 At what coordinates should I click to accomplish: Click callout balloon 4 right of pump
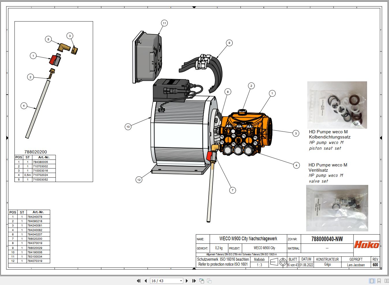coord(296,165)
